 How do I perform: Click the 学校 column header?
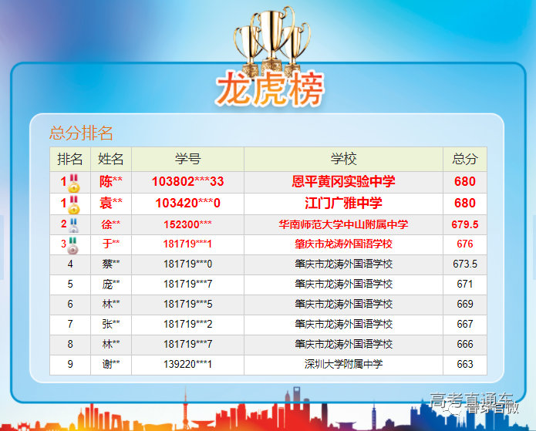343,159
